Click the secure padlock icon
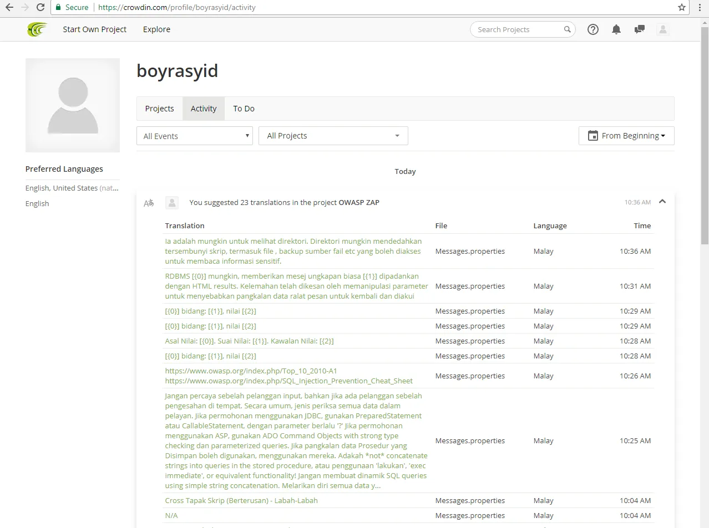 (58, 7)
